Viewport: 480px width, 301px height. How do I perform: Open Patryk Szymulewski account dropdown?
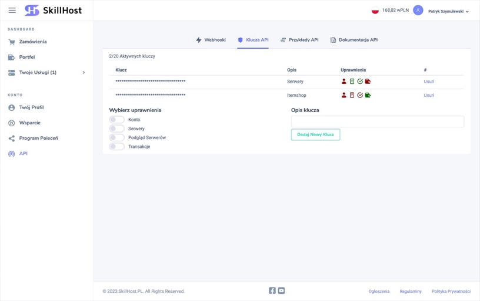coord(448,11)
